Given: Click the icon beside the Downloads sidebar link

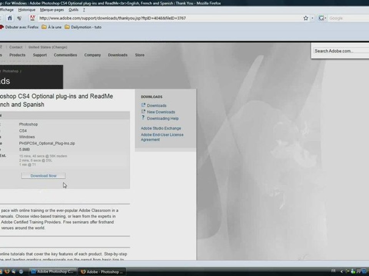Looking at the screenshot, I should [143, 105].
